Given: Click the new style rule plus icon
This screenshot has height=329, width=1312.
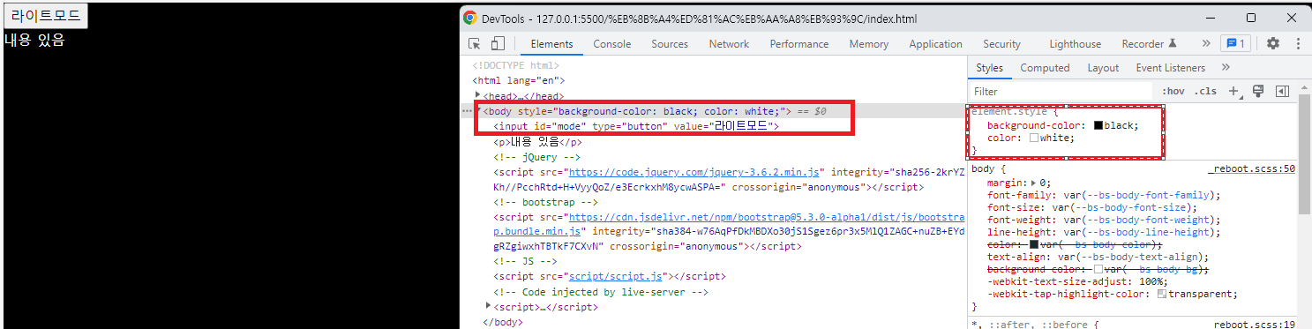Looking at the screenshot, I should [x=1234, y=91].
